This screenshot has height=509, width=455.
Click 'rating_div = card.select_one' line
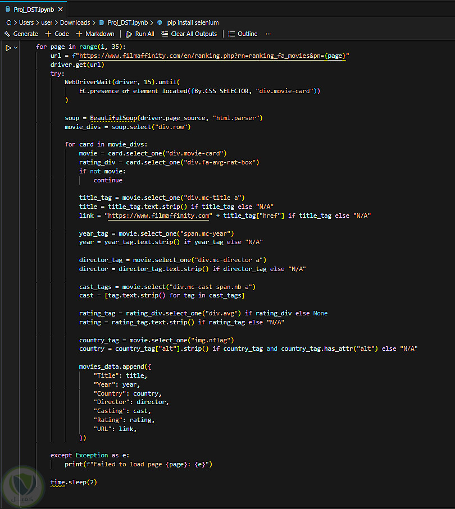point(169,162)
